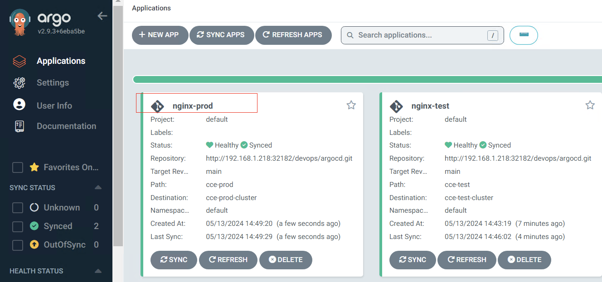This screenshot has height=282, width=602.
Task: Click the green health summary bar
Action: [x=367, y=80]
